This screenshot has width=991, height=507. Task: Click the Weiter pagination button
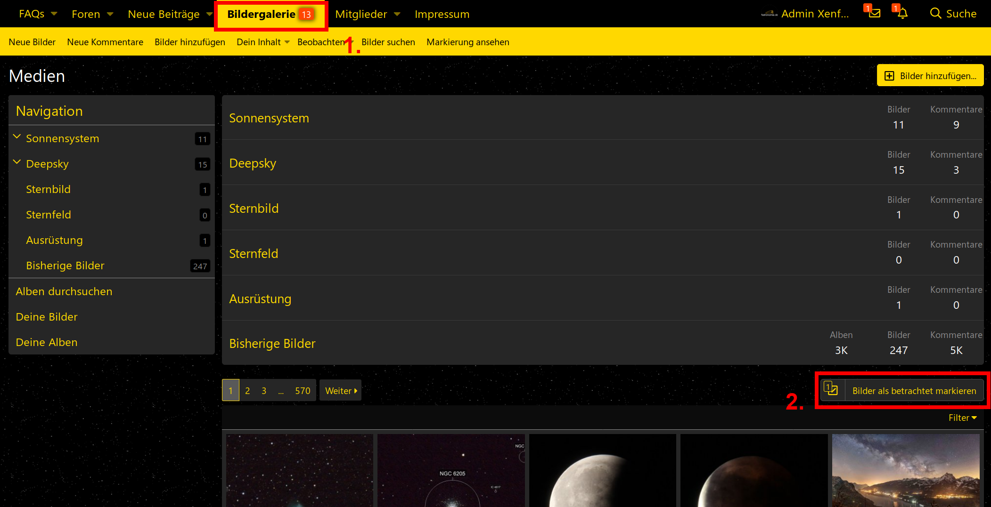[x=341, y=390]
